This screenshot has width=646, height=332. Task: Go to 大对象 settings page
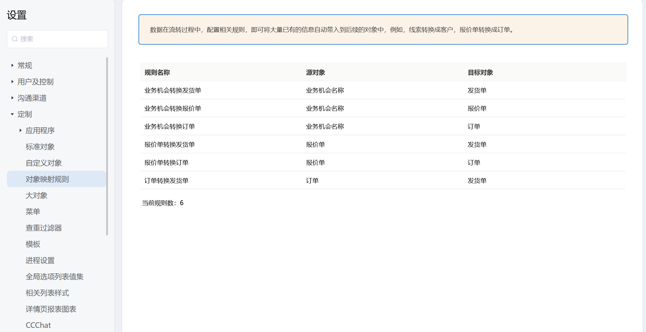point(36,195)
